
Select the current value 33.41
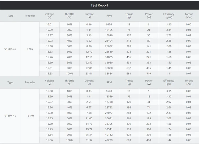[x=89, y=74]
